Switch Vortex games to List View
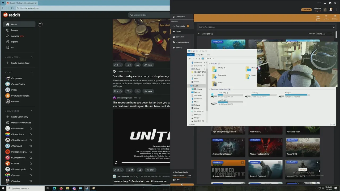This screenshot has height=191, width=340. (x=326, y=18)
